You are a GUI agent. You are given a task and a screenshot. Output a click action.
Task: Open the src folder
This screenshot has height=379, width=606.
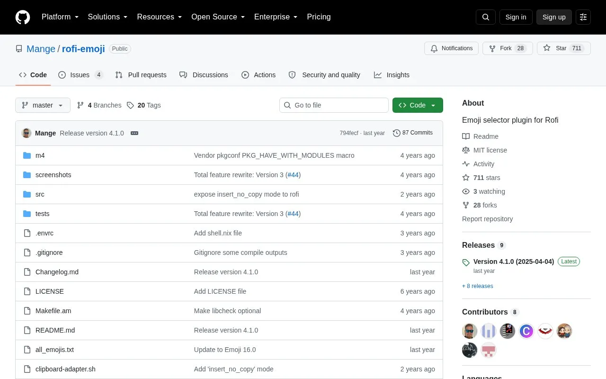coord(40,194)
